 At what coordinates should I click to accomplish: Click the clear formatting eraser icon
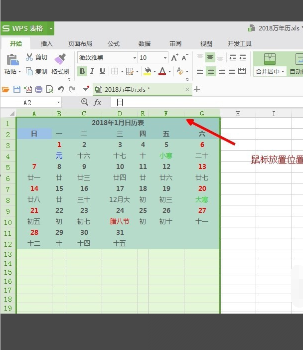(180, 71)
